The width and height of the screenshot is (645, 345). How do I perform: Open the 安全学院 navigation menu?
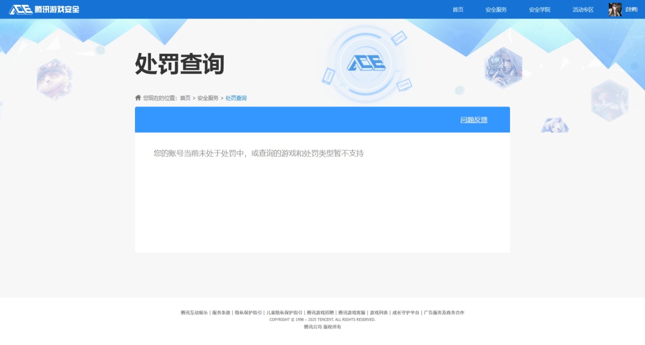pyautogui.click(x=539, y=9)
